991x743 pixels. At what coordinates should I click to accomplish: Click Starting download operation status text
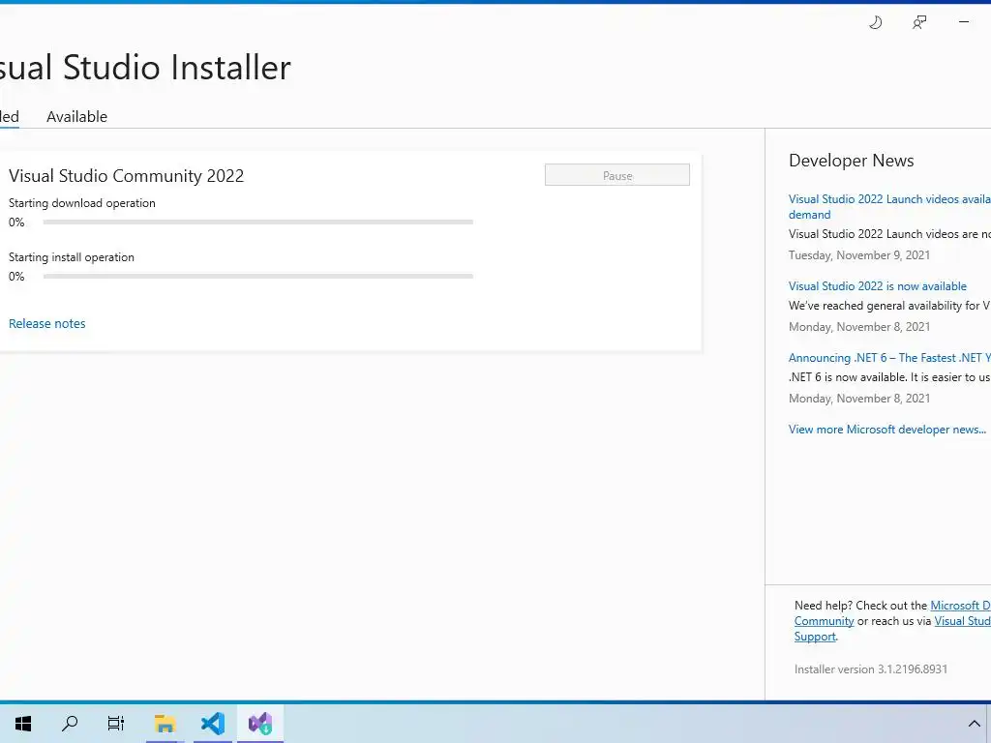point(82,203)
